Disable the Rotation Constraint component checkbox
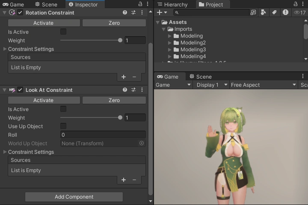The height and width of the screenshot is (205, 308). [20, 12]
